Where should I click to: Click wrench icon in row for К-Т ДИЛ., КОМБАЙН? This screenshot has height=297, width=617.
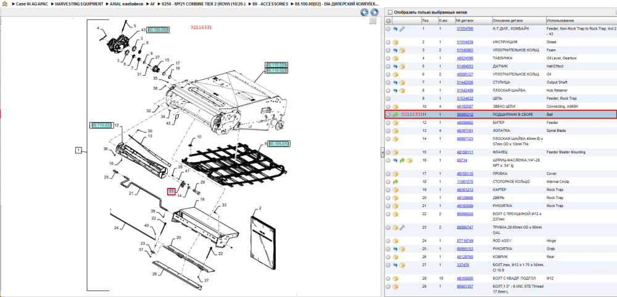tap(402, 29)
